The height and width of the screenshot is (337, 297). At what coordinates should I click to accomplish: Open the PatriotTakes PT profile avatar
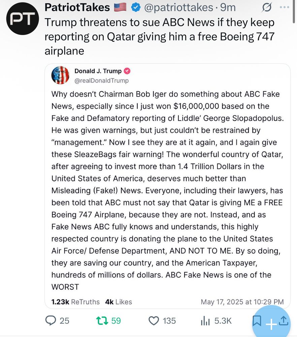23,19
